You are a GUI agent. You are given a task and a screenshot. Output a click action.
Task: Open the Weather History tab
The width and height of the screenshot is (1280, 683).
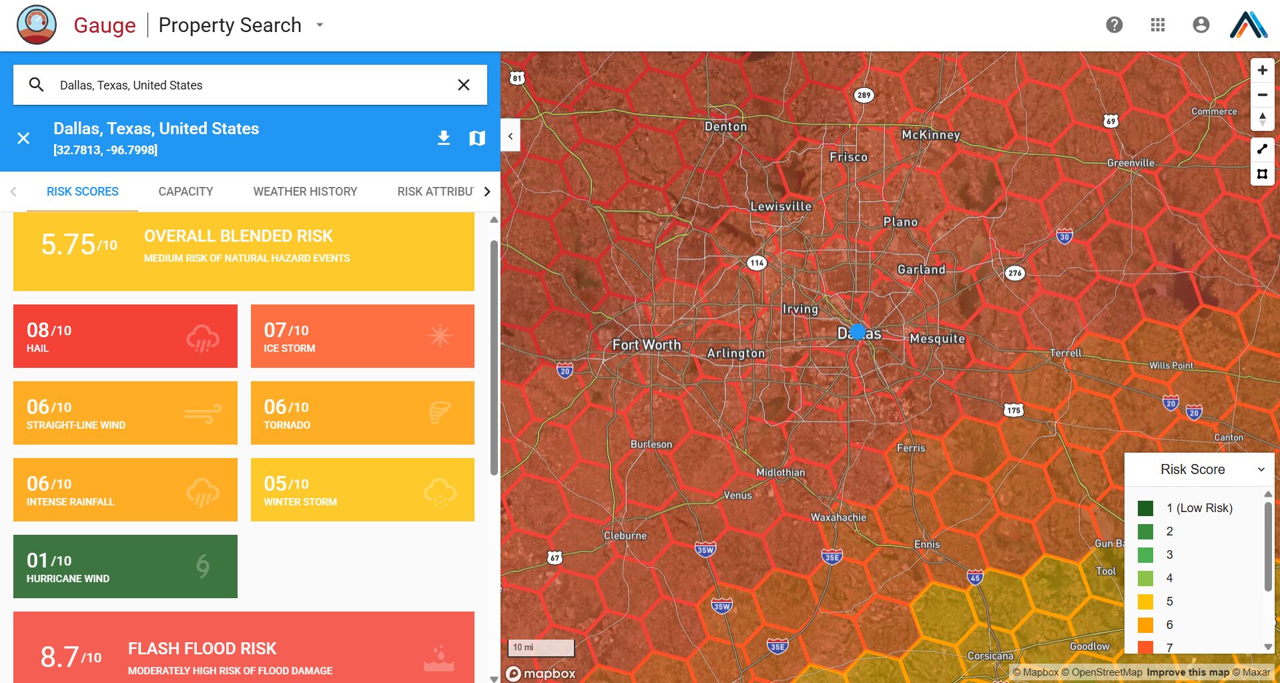point(305,192)
